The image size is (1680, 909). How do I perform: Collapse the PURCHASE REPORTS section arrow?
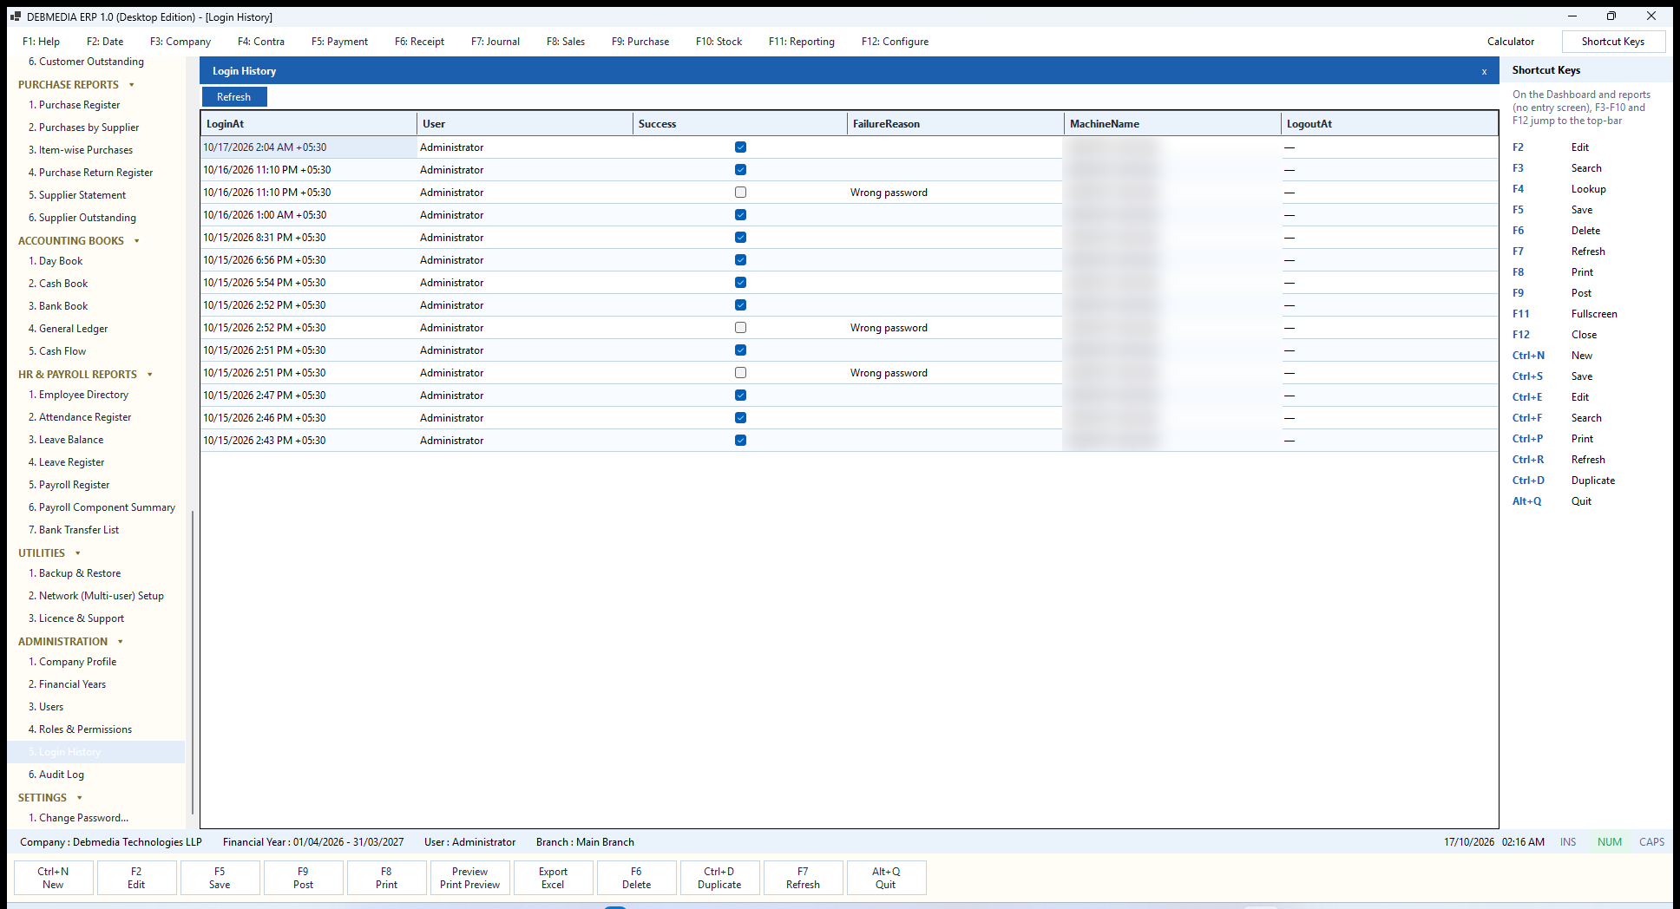(132, 85)
